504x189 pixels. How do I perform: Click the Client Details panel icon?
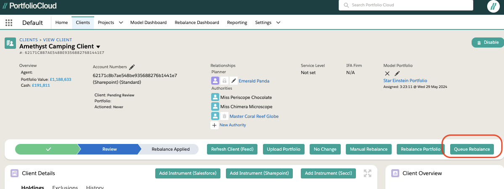tap(14, 173)
